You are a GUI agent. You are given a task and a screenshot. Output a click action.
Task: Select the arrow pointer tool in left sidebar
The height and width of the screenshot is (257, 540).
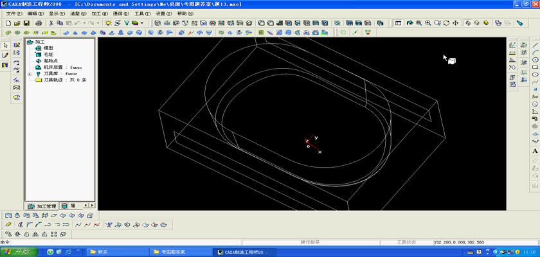click(x=5, y=46)
